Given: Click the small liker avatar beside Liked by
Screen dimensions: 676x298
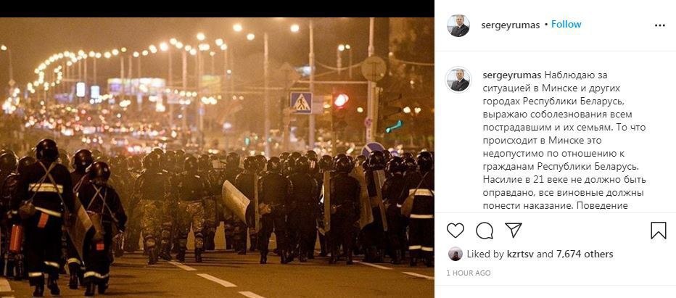Looking at the screenshot, I should (x=456, y=254).
